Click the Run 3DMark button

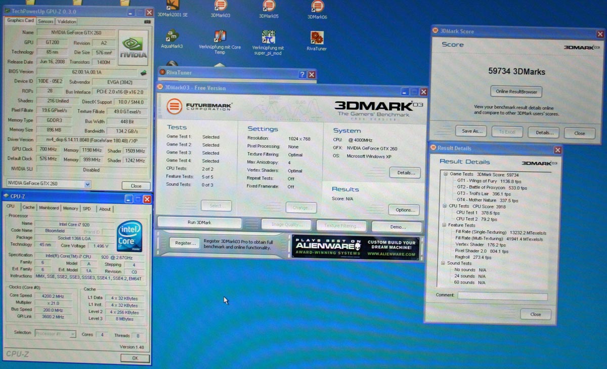tap(199, 223)
